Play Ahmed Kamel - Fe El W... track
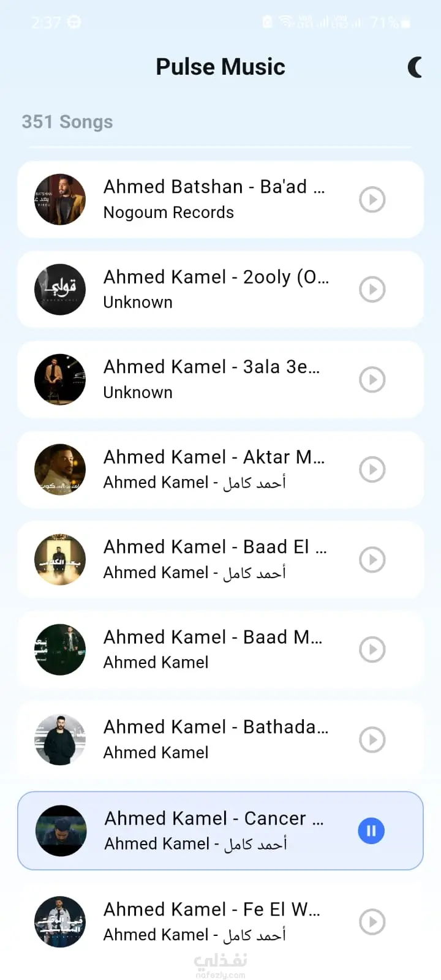Image resolution: width=441 pixels, height=980 pixels. tap(372, 922)
